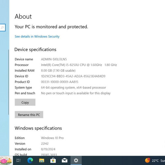
Task: Click the search magnifier in settings sidebar
Action: [x=2, y=27]
